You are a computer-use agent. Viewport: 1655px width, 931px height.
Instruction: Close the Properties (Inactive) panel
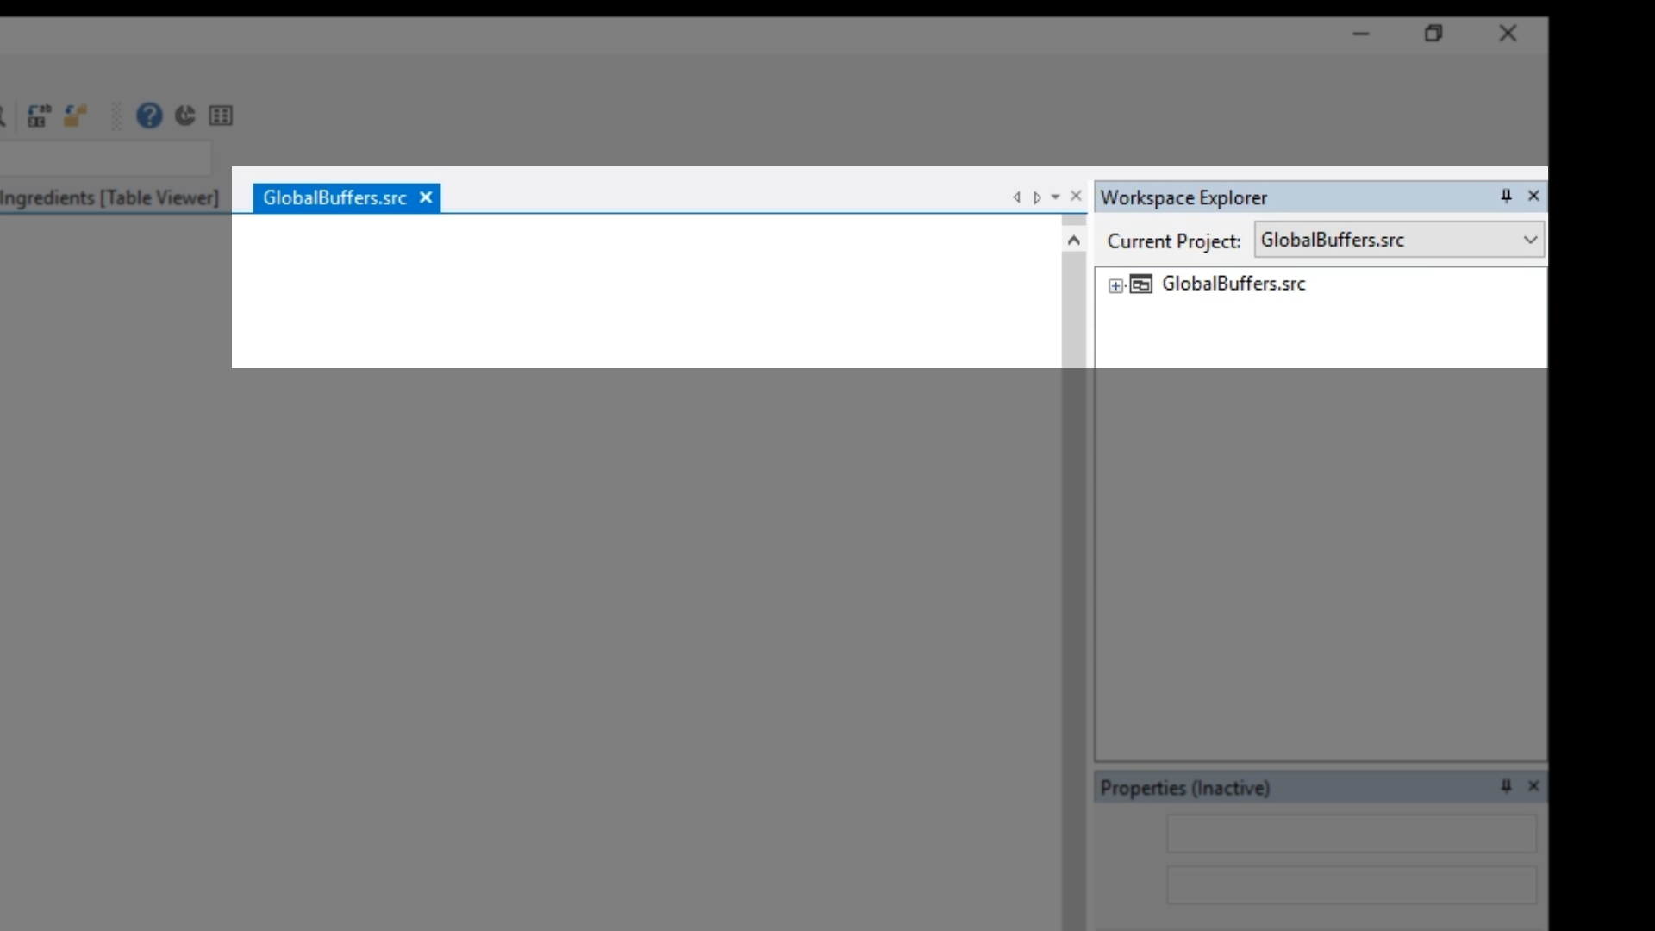(x=1533, y=786)
